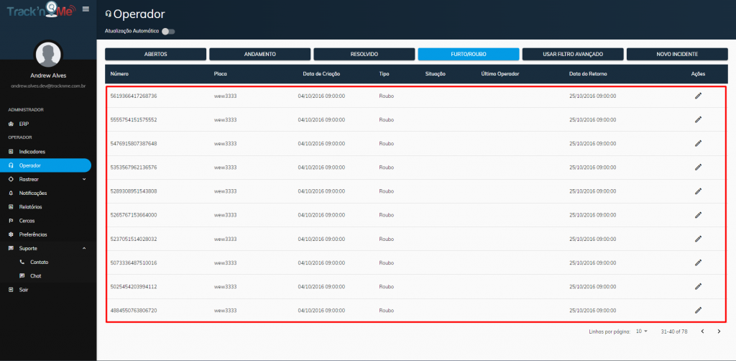The height and width of the screenshot is (361, 736).
Task: Click the Cercas flag icon
Action: click(x=11, y=221)
